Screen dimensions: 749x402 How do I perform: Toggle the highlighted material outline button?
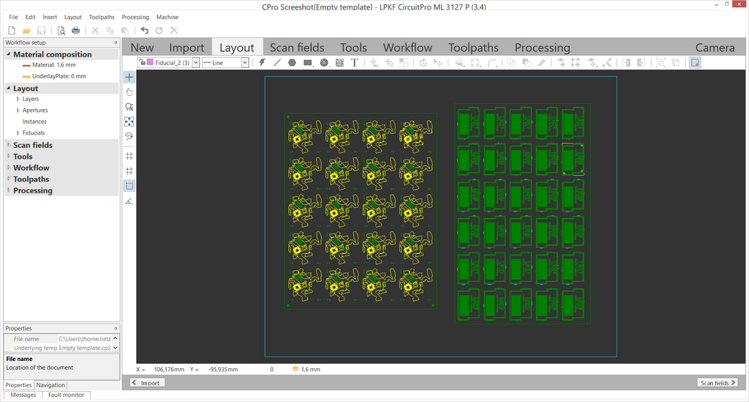129,186
